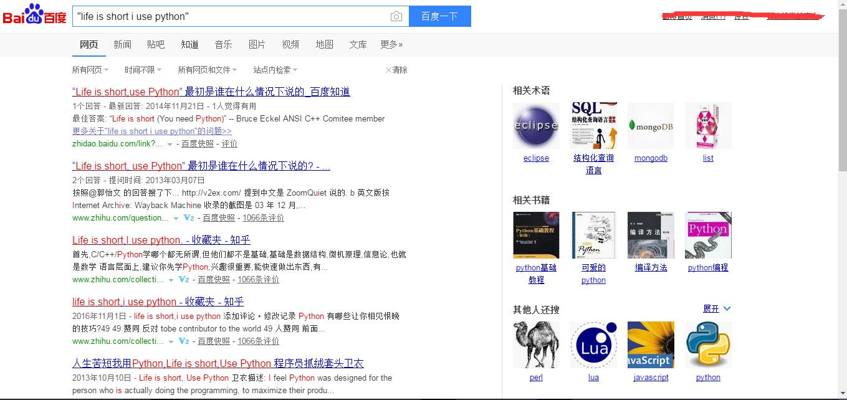847x400 pixels.
Task: Open the 地图 tab
Action: (324, 44)
